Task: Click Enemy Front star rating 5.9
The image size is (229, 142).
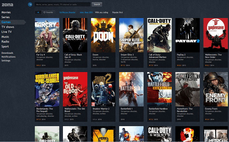Action: (207, 119)
